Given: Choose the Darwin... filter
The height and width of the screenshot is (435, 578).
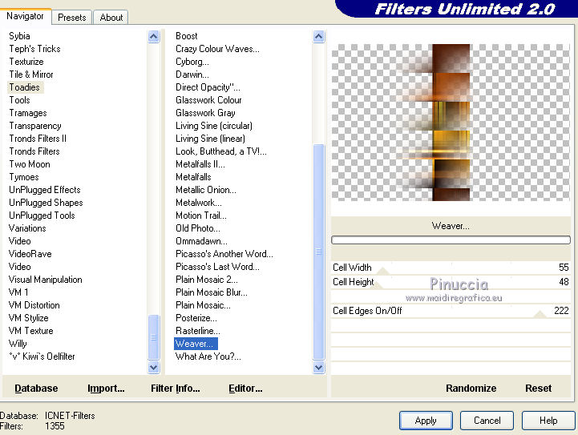Looking at the screenshot, I should [x=192, y=75].
